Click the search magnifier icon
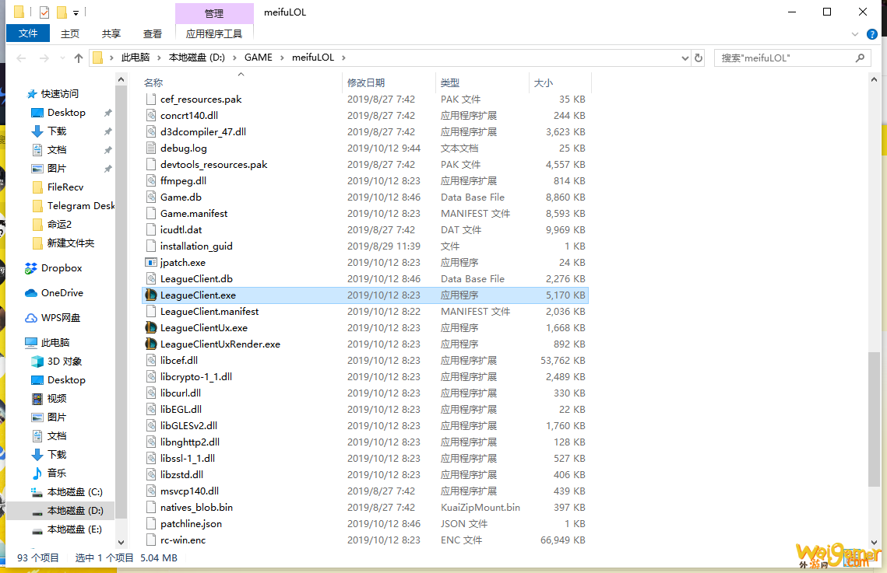Image resolution: width=887 pixels, height=573 pixels. pyautogui.click(x=860, y=58)
